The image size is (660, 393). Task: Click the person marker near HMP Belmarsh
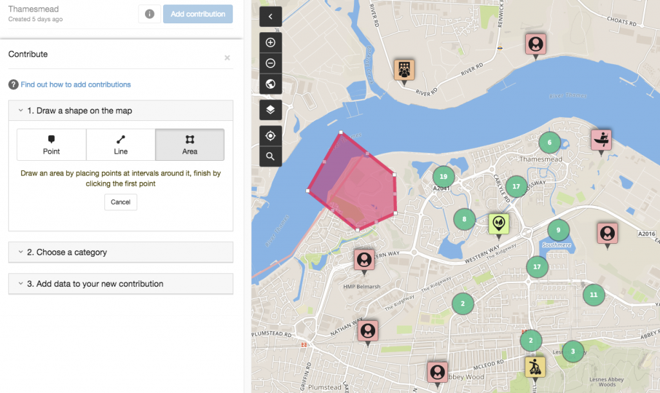coord(364,260)
